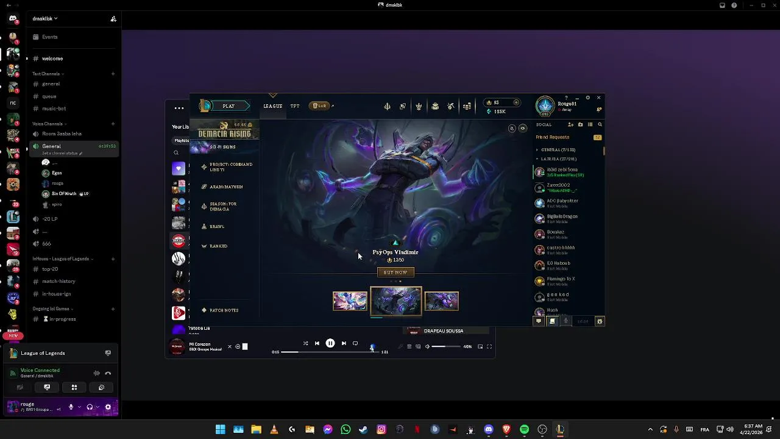Open the League crafting hammer icon
The width and height of the screenshot is (780, 439).
[451, 106]
